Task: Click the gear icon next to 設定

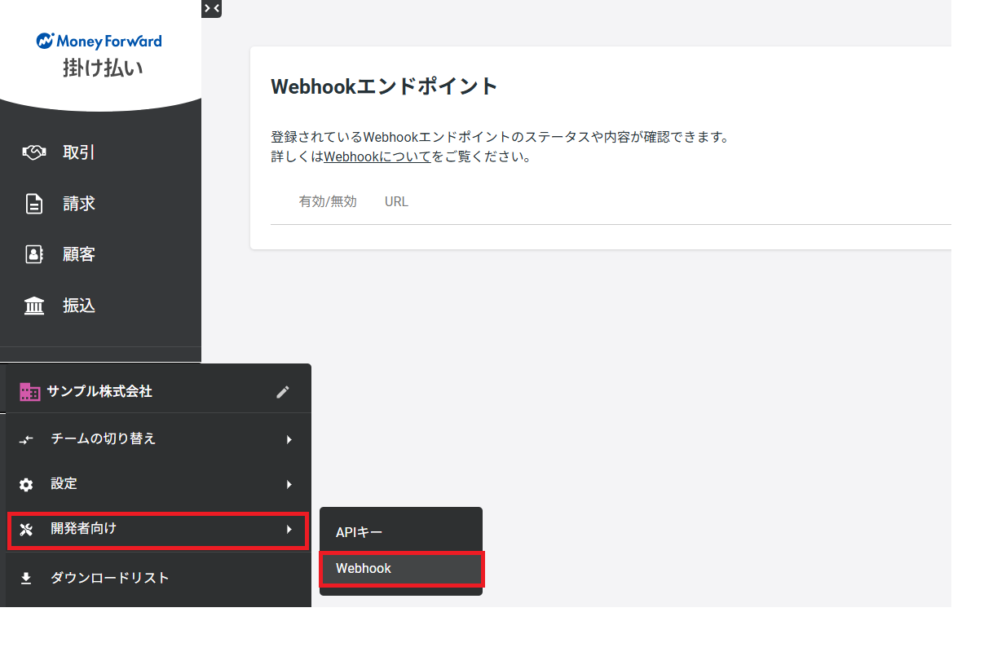Action: 26,485
